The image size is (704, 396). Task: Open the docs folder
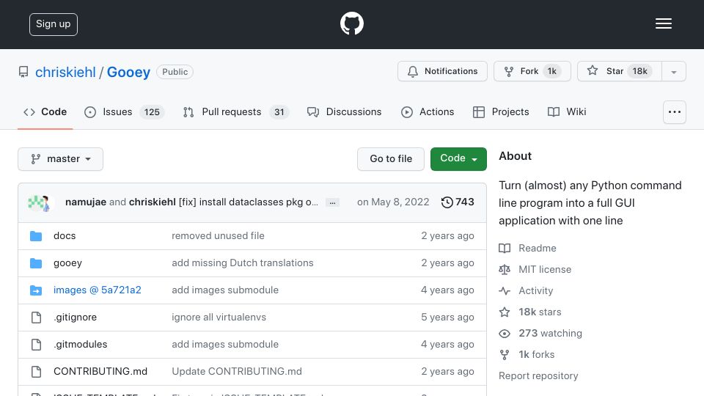point(65,235)
